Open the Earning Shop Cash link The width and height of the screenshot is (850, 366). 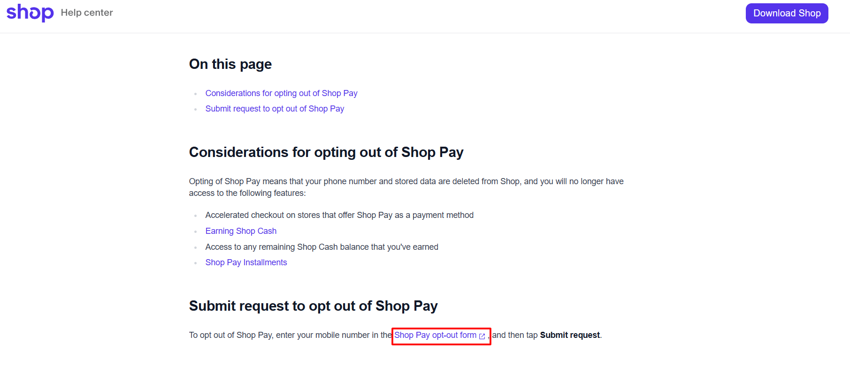point(241,231)
